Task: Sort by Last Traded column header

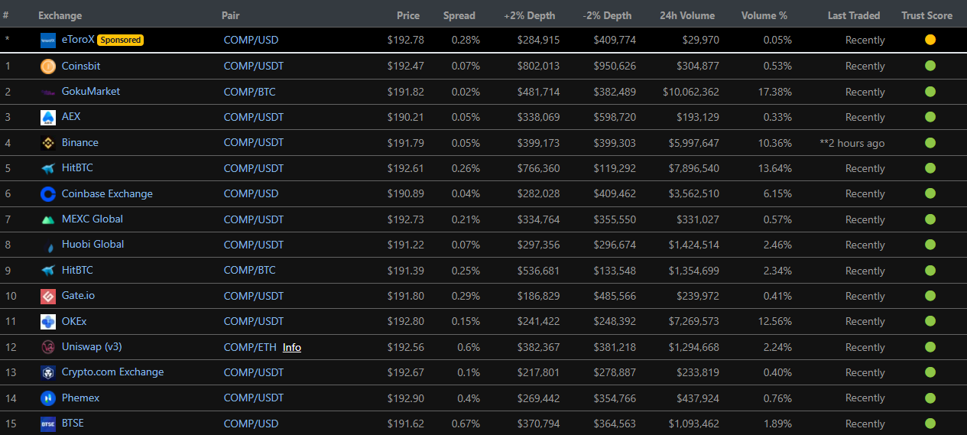Action: tap(854, 15)
